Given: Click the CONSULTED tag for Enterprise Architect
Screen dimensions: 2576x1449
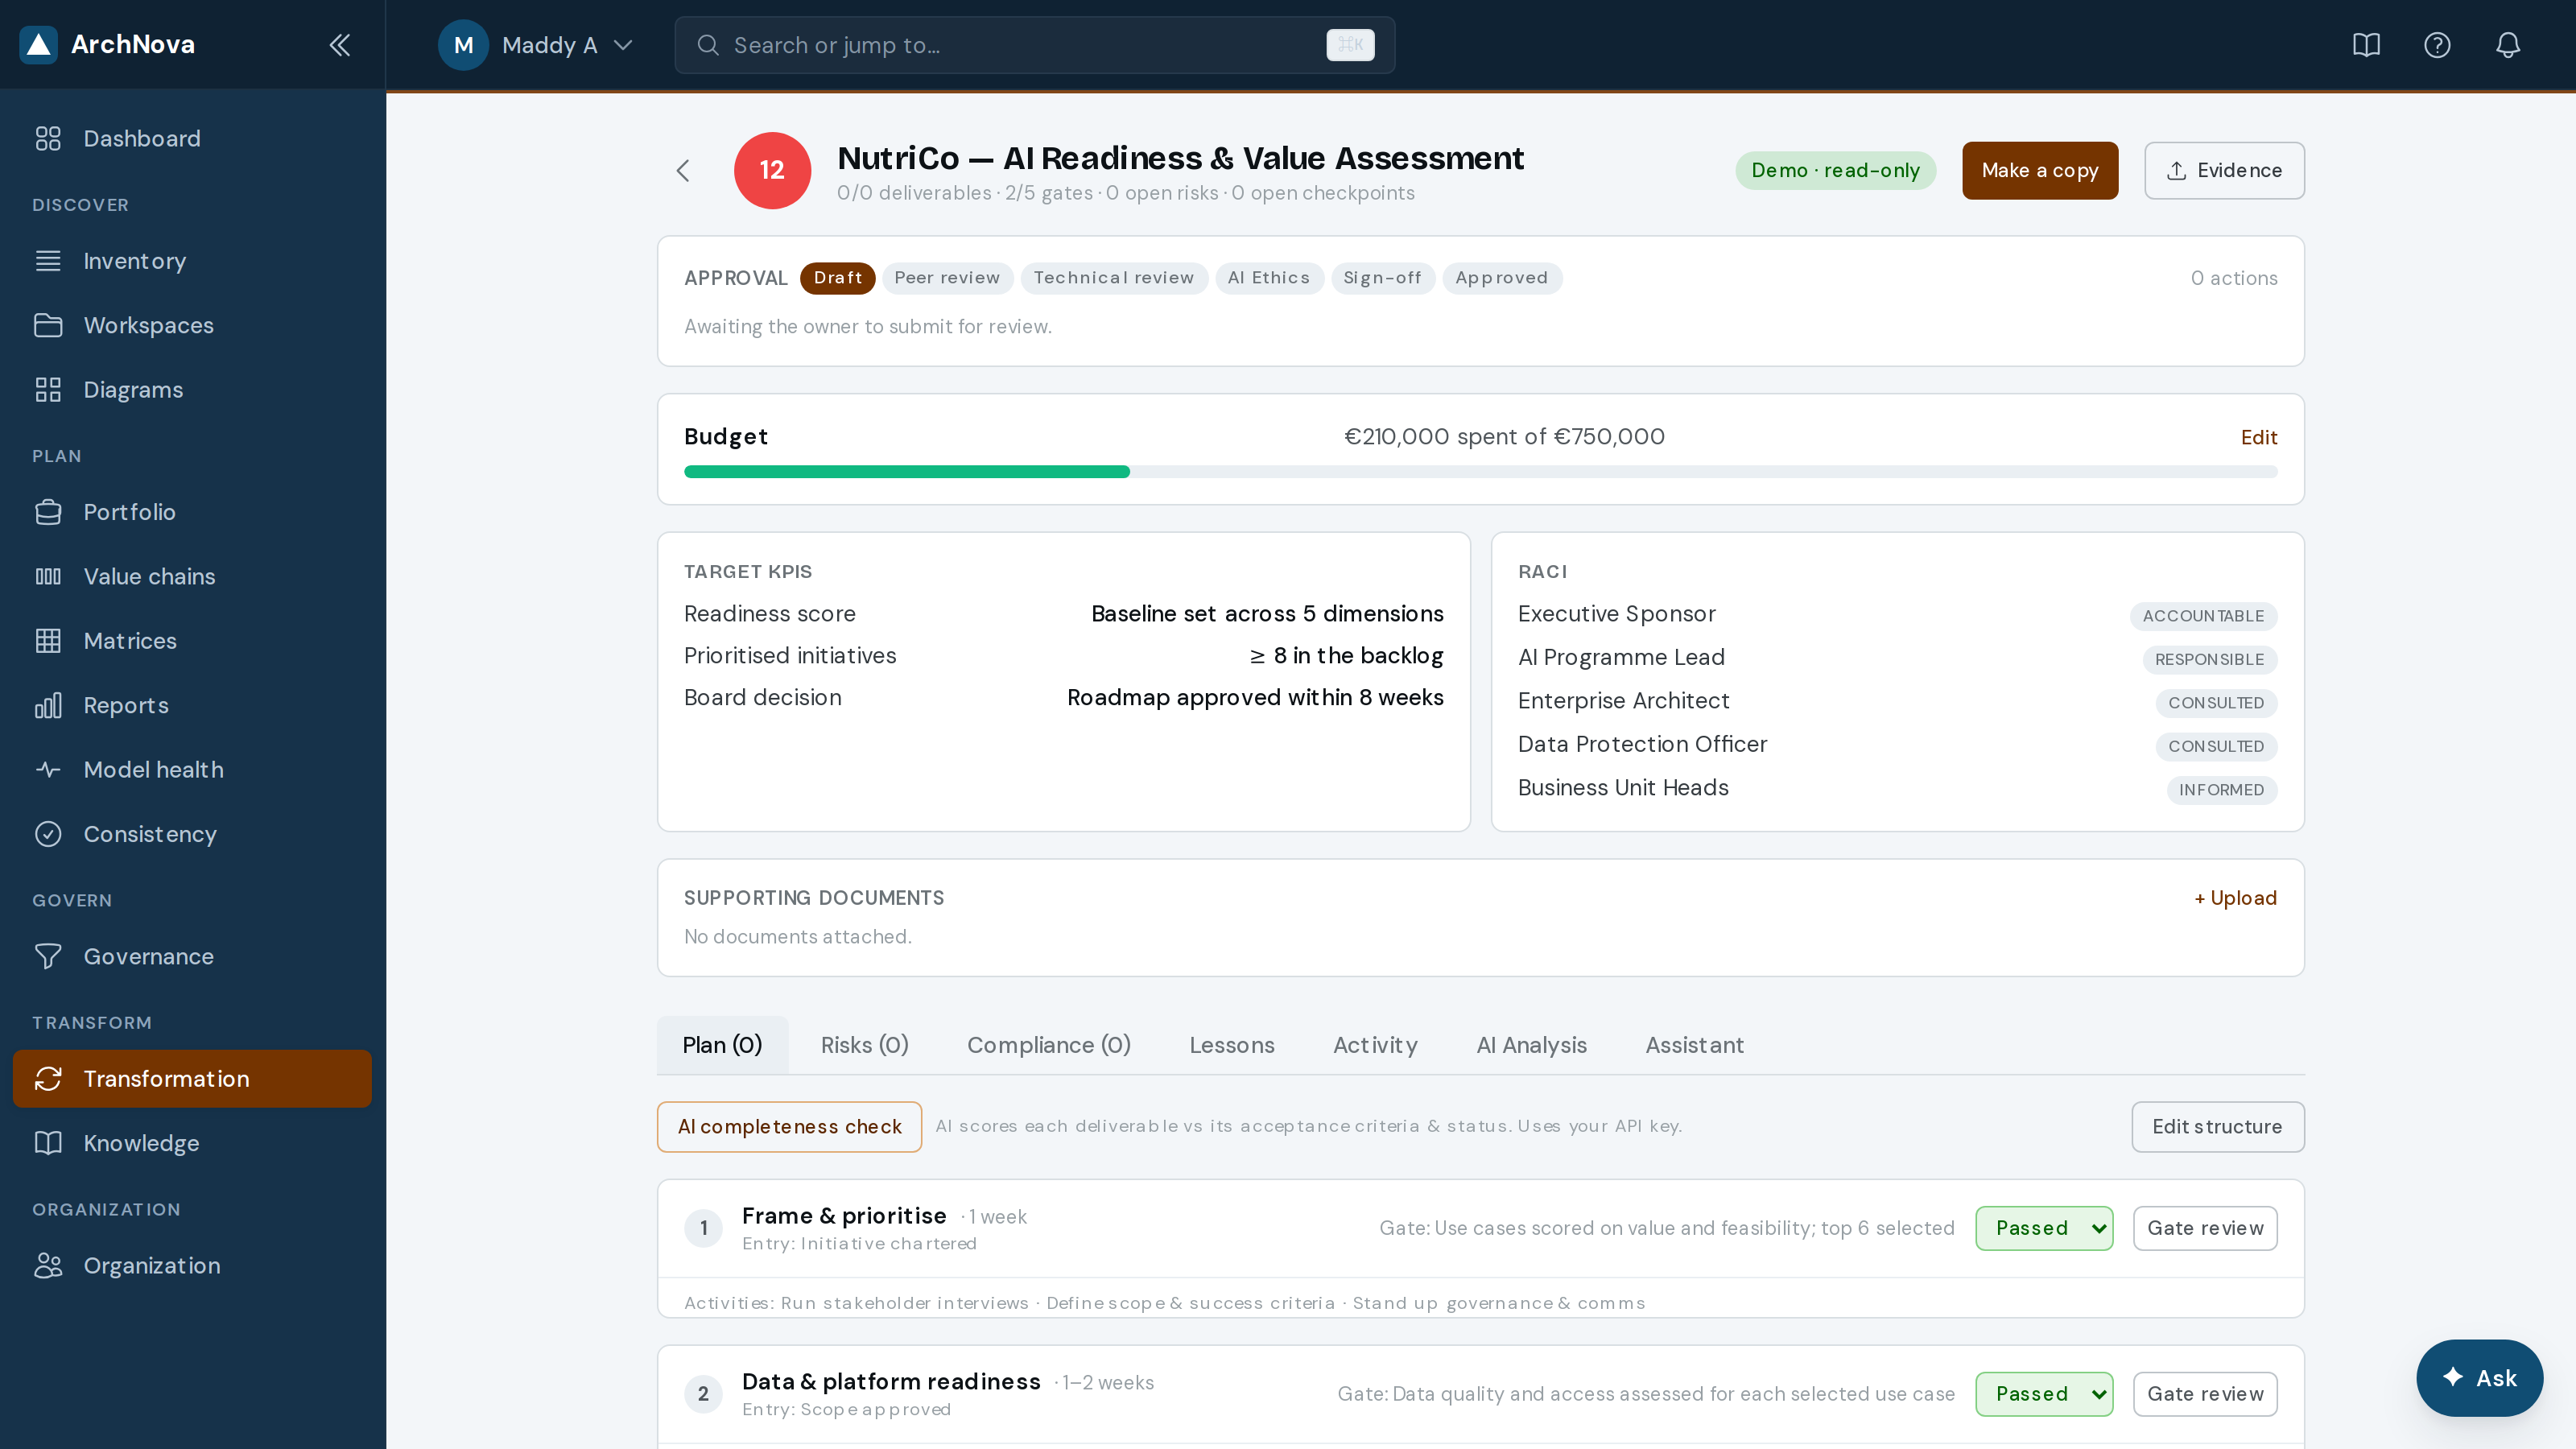Looking at the screenshot, I should [2216, 703].
